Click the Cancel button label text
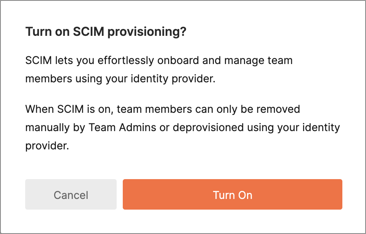 click(x=71, y=194)
